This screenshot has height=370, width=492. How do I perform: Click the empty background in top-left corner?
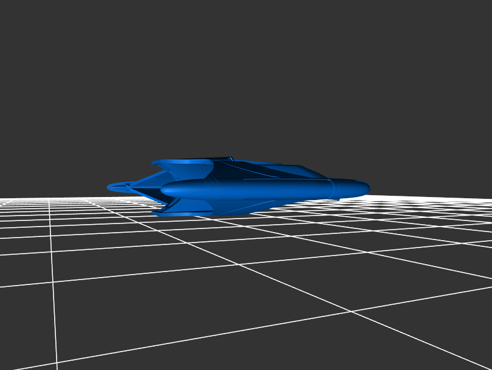25,25
